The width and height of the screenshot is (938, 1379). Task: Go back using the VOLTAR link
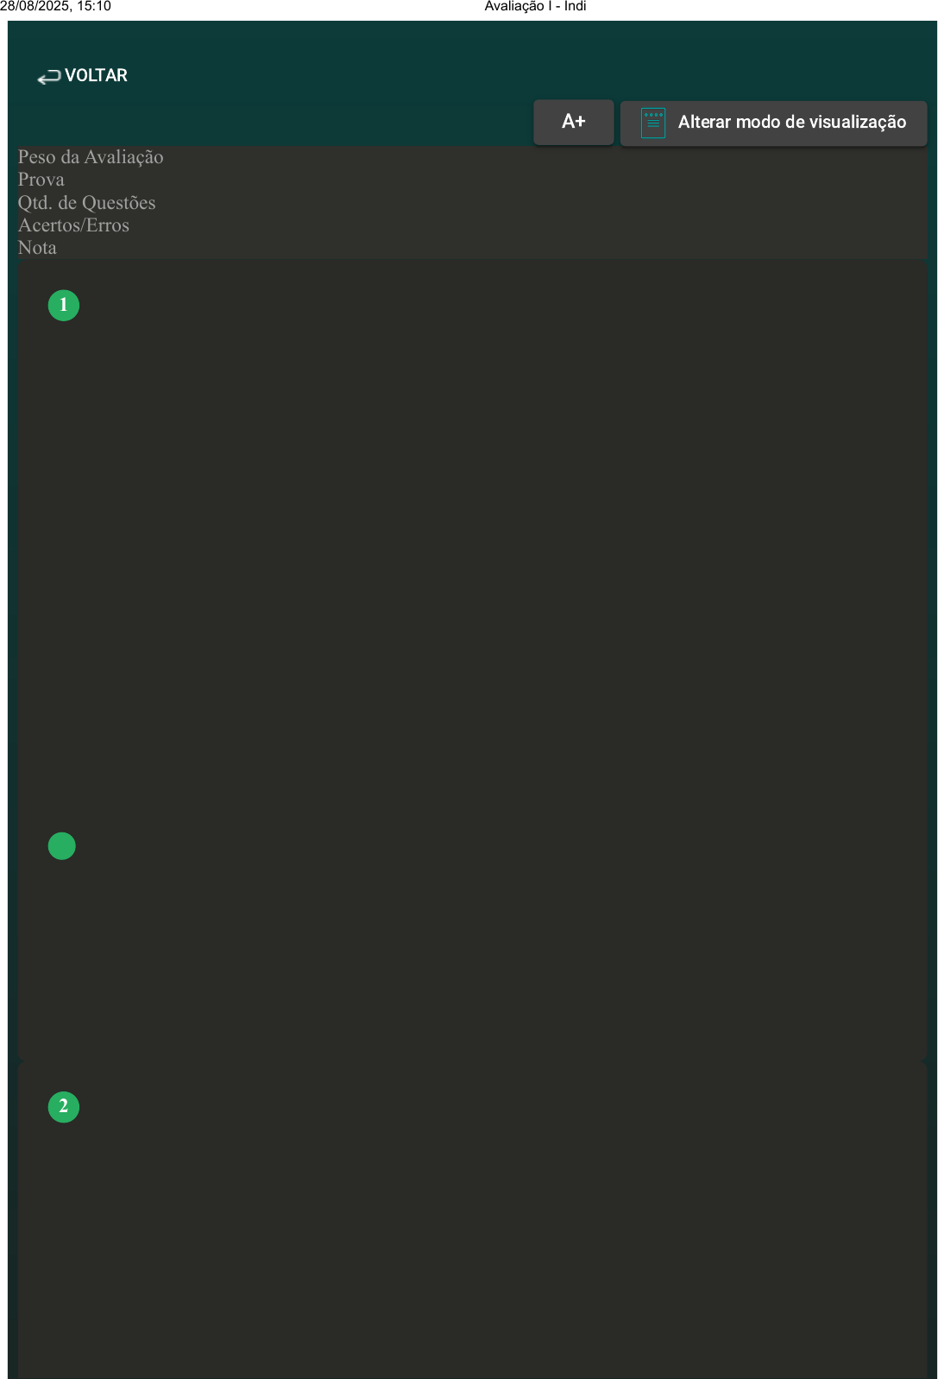click(x=82, y=76)
